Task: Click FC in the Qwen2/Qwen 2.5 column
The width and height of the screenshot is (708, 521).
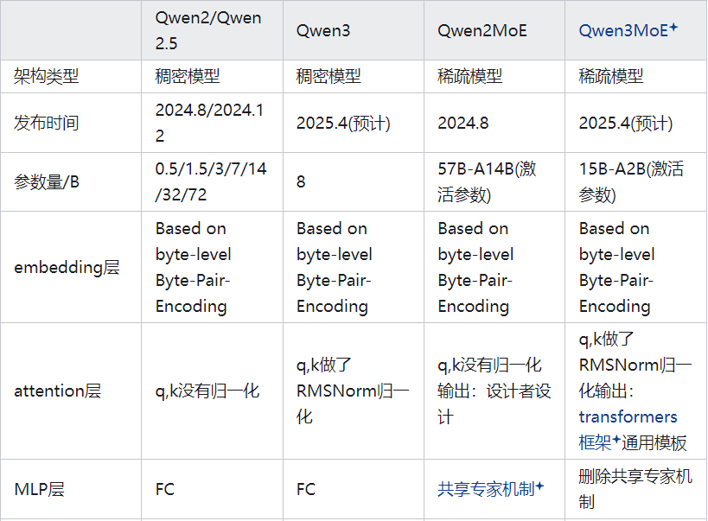Action: pyautogui.click(x=165, y=489)
